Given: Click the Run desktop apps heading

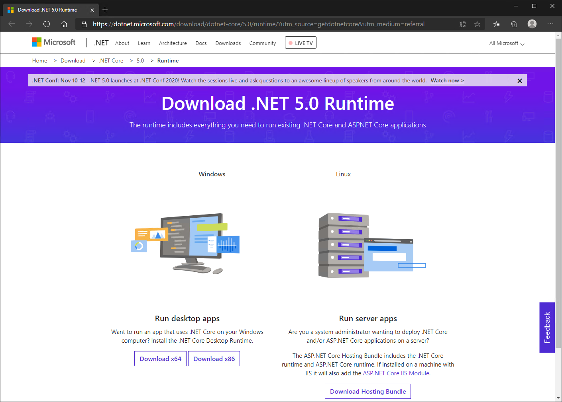Looking at the screenshot, I should click(187, 318).
